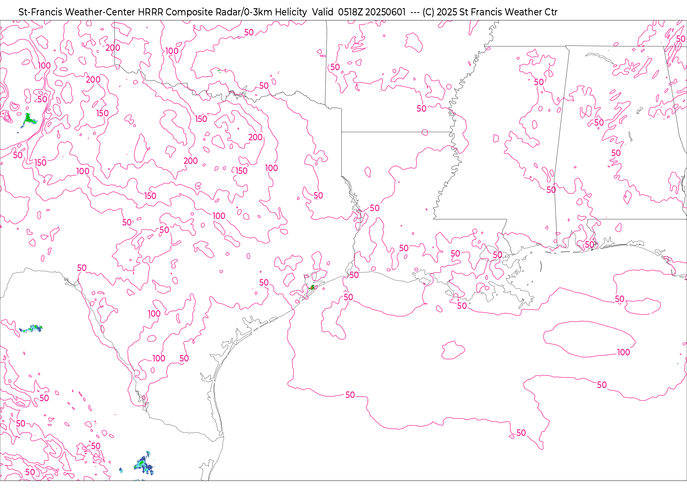Click the "St-Francis Weather-Center" title text
This screenshot has height=501, width=687.
point(77,12)
